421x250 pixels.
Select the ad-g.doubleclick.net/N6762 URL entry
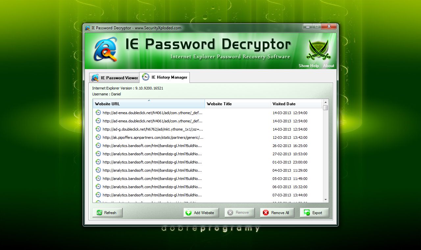coord(153,129)
